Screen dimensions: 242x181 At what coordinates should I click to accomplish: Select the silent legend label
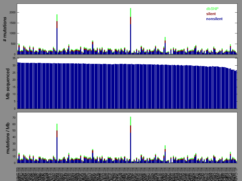pos(211,14)
